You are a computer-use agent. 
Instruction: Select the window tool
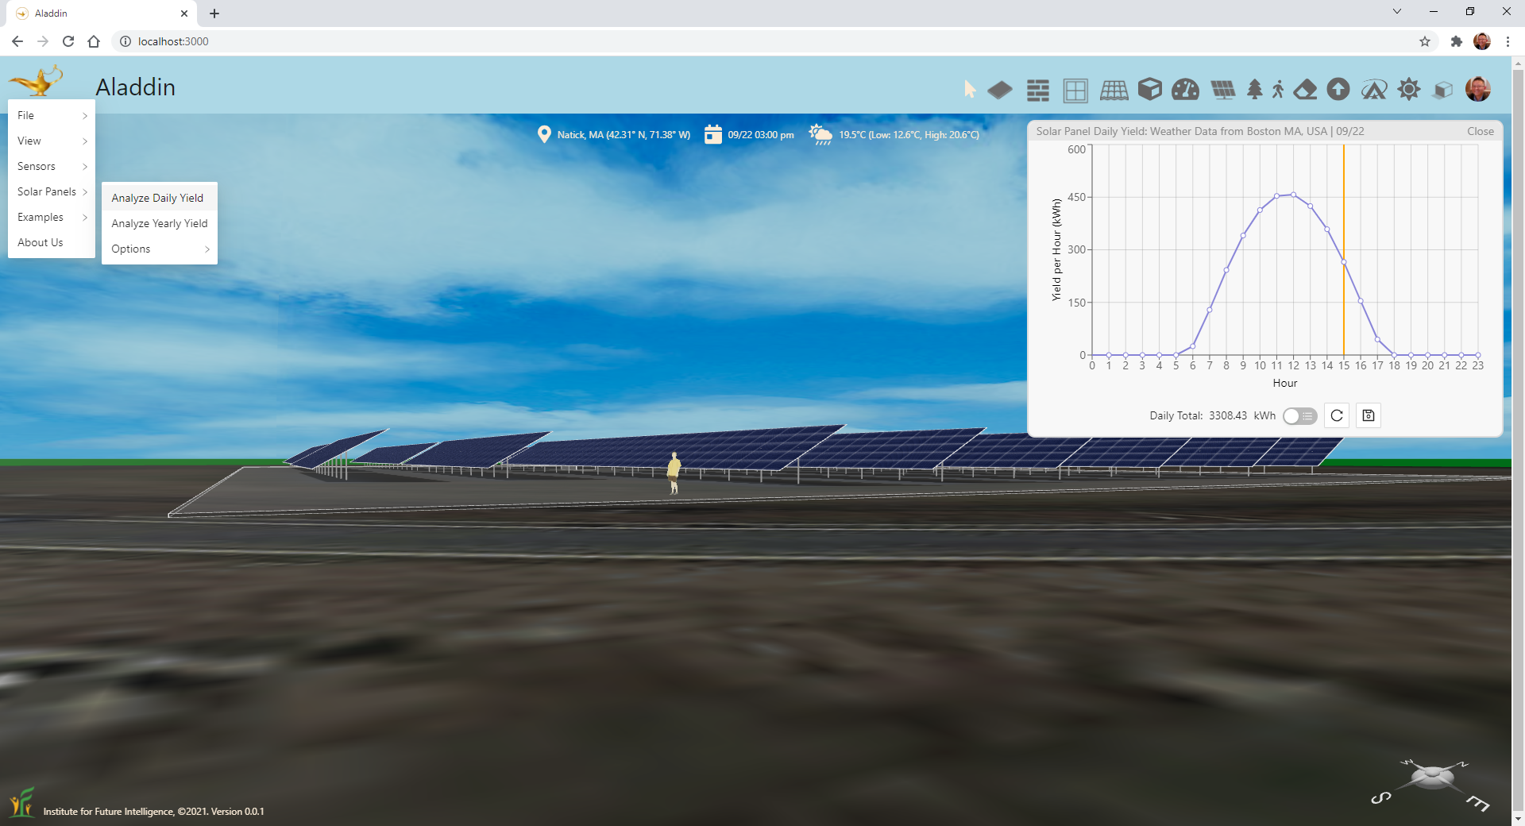[x=1075, y=91]
